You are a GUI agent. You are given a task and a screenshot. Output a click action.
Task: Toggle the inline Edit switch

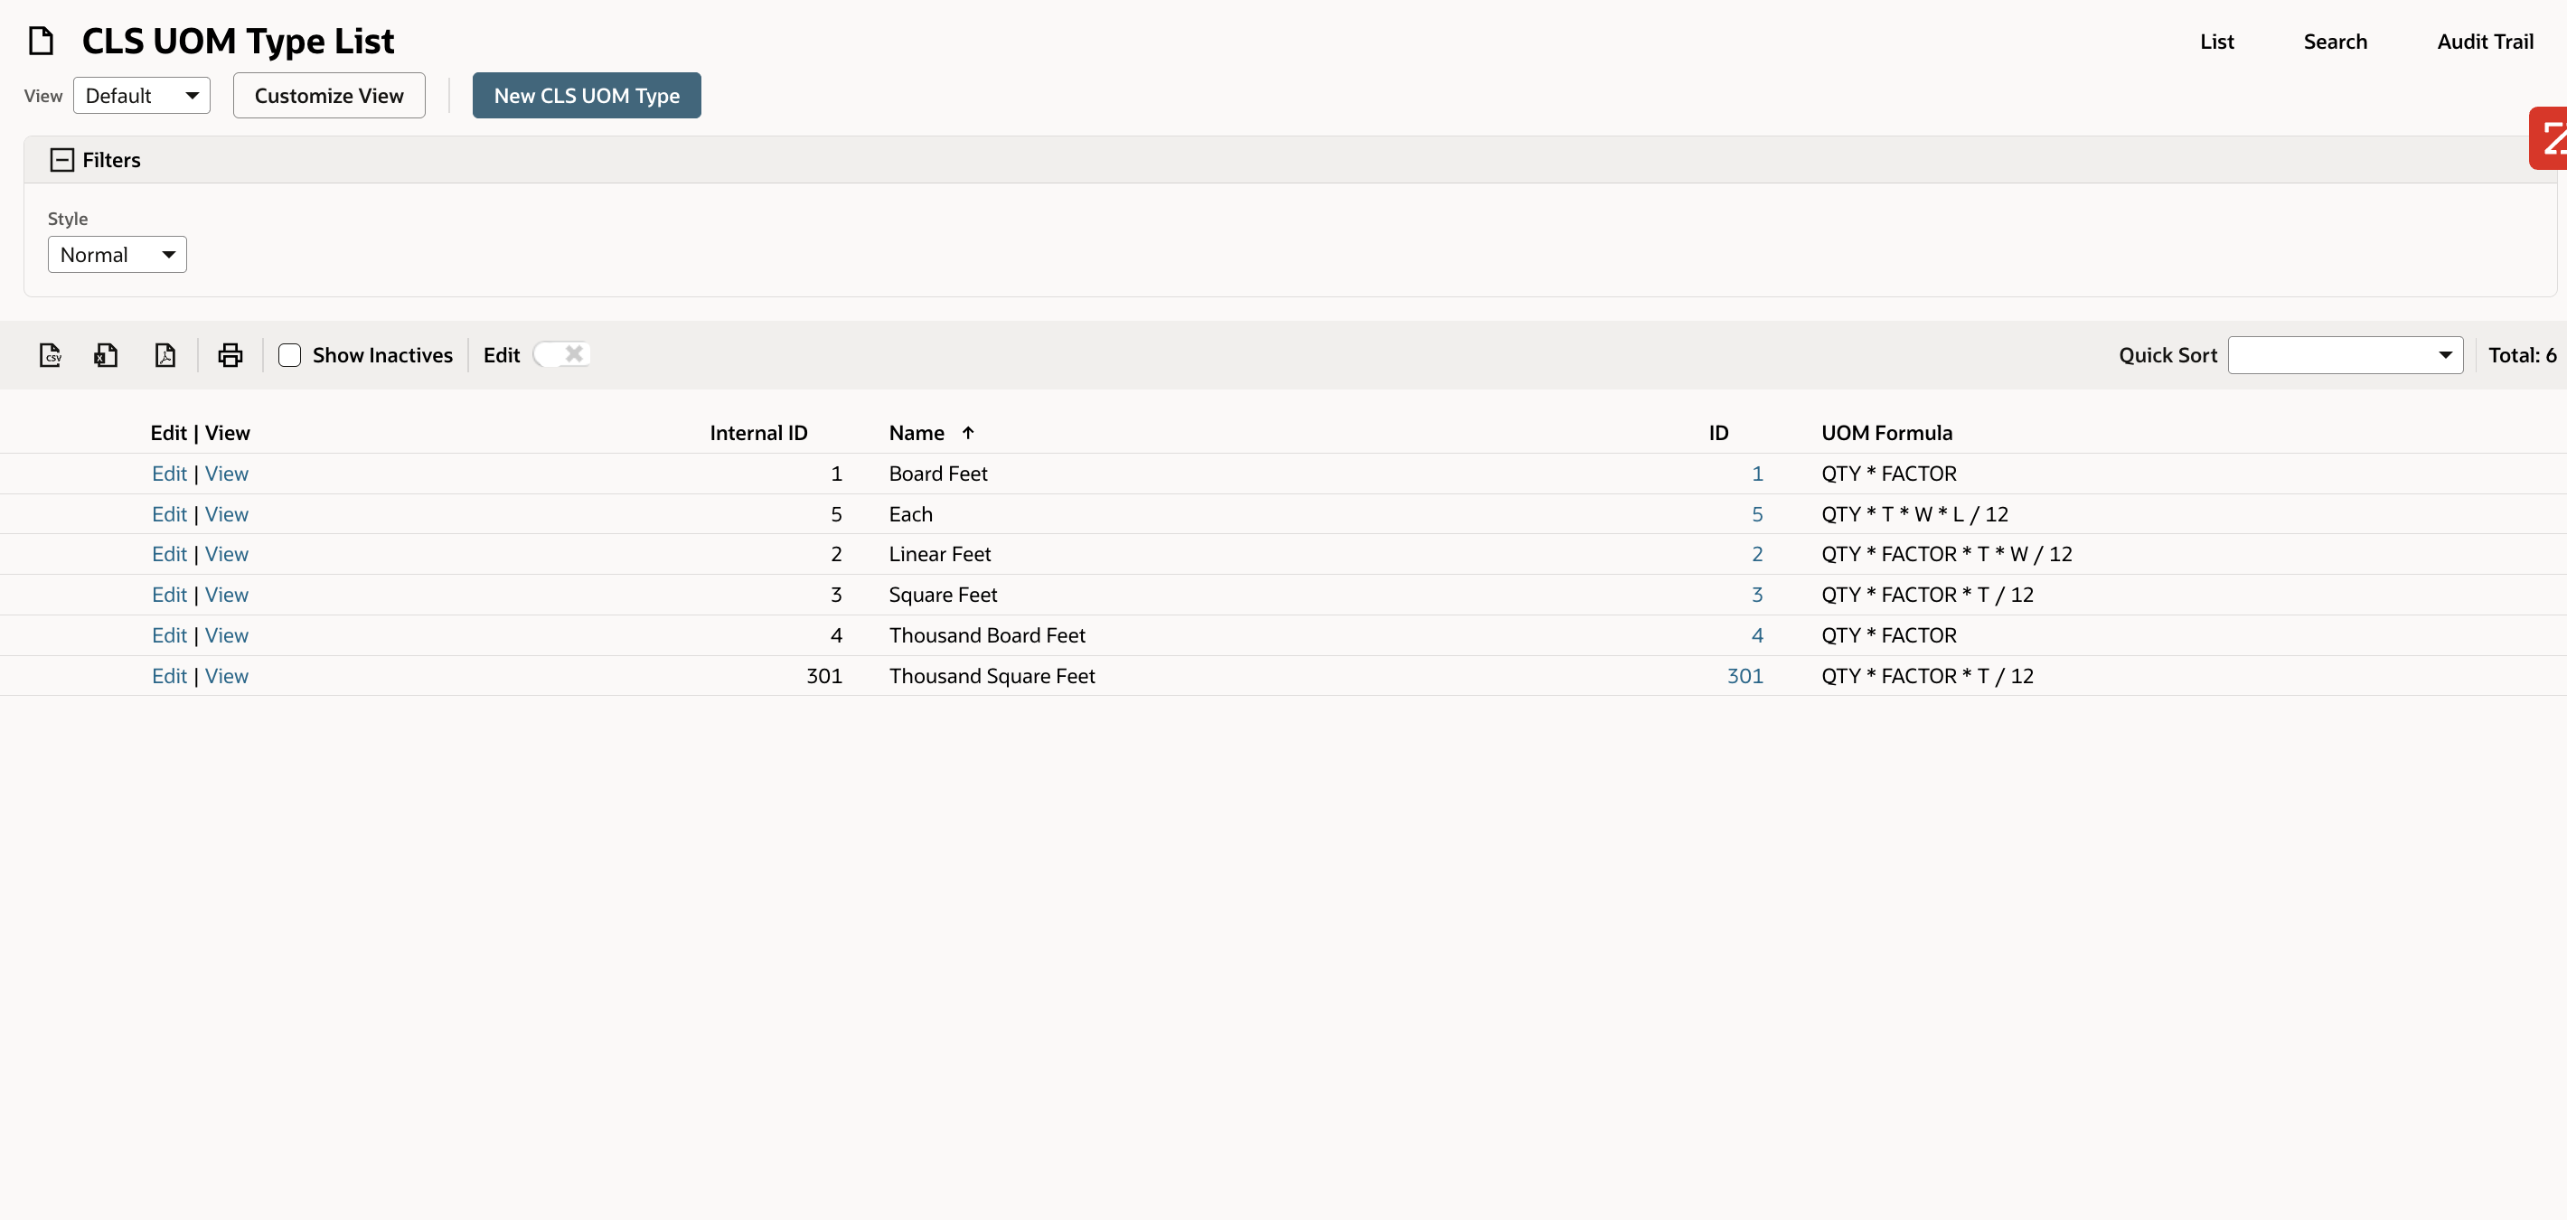tap(563, 354)
